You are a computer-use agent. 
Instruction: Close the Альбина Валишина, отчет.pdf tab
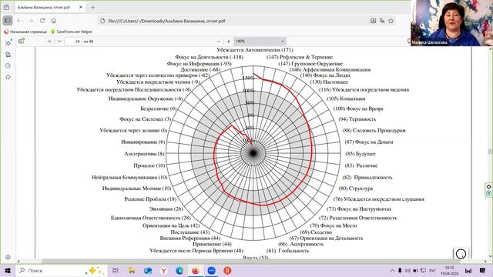tap(80, 7)
